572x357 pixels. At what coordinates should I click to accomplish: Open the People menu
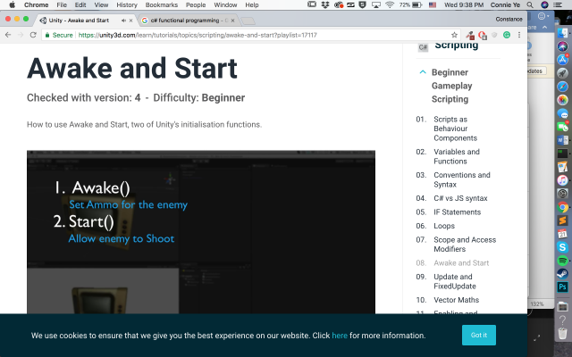pyautogui.click(x=196, y=4)
